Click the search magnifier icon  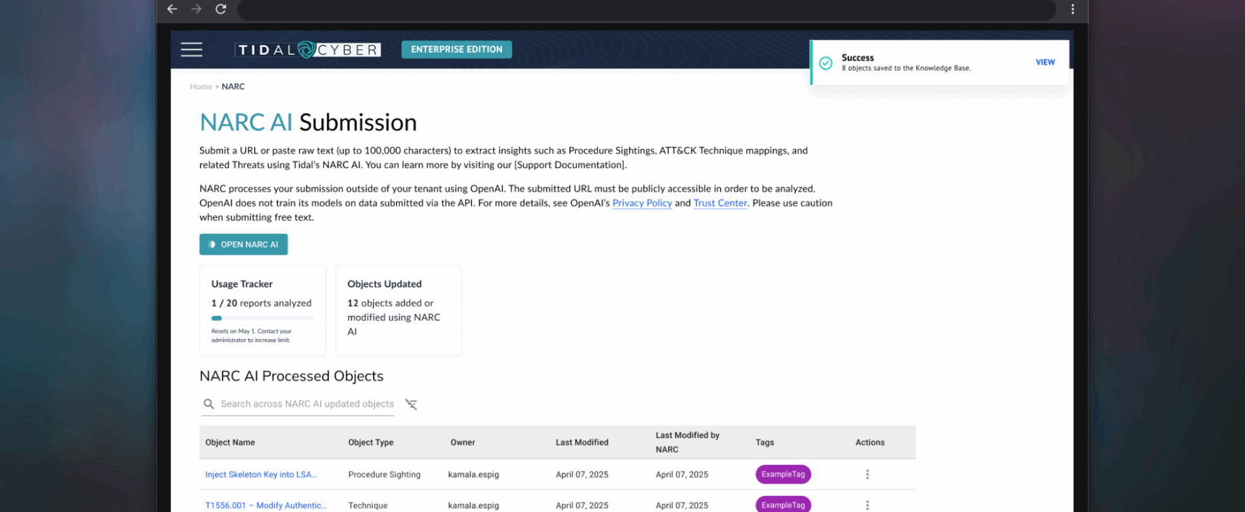pos(209,404)
